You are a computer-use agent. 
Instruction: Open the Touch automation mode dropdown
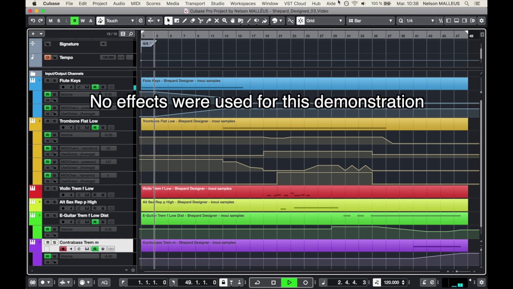point(132,21)
